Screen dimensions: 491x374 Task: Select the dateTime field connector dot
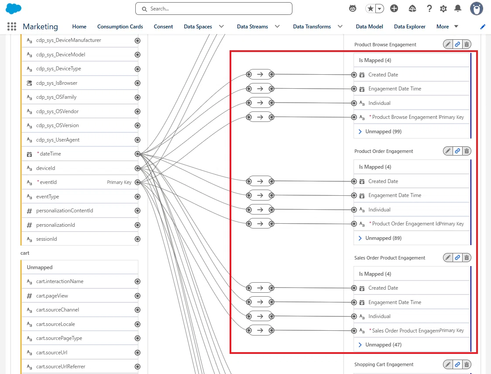(137, 154)
